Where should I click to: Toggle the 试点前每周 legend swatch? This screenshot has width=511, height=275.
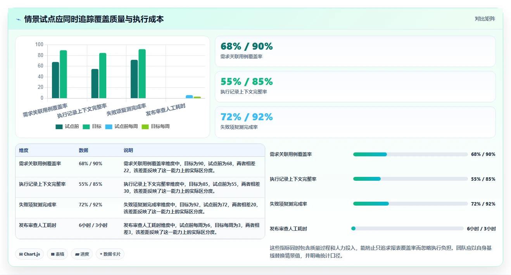click(x=109, y=126)
